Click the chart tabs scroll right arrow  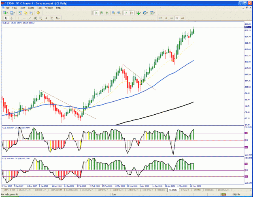[x=251, y=190]
